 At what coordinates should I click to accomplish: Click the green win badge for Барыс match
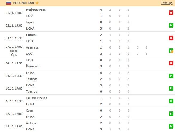[171, 25]
